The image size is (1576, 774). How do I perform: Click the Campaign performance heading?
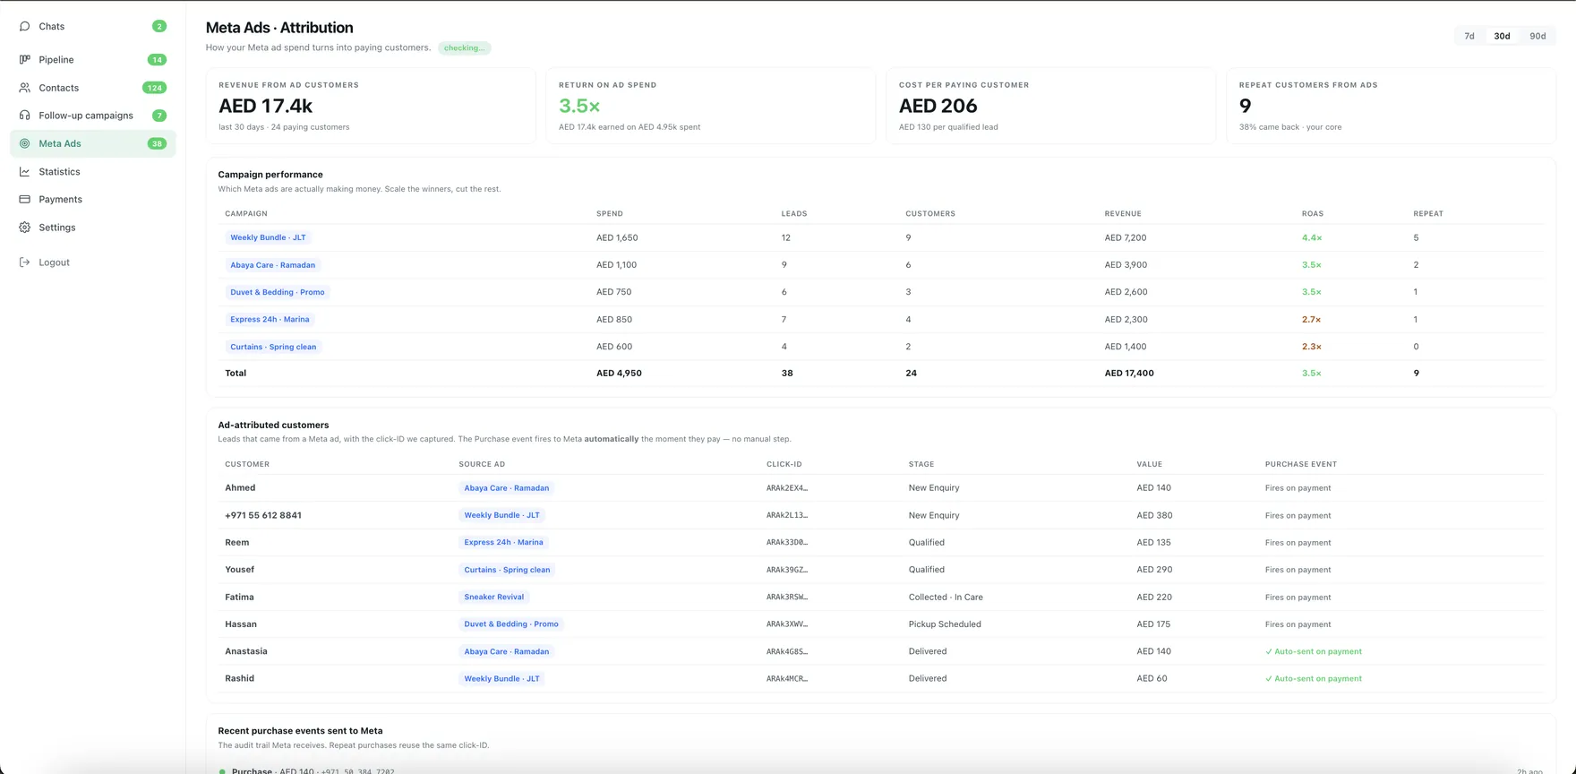pos(270,175)
